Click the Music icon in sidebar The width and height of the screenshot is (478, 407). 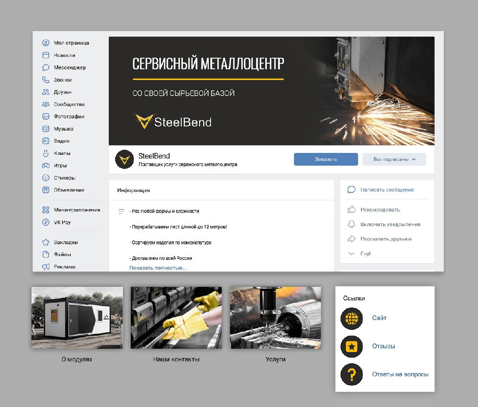point(46,129)
